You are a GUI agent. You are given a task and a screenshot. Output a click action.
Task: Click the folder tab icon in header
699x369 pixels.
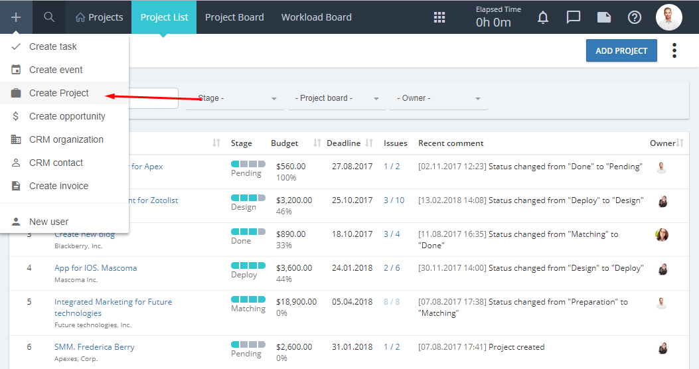click(x=603, y=17)
